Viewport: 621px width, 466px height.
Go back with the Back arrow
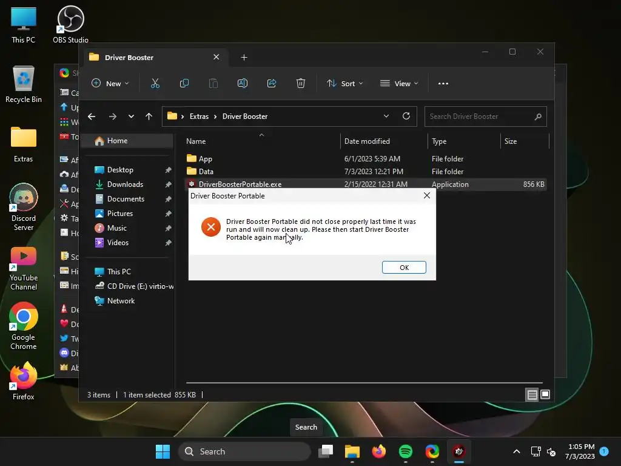pos(92,116)
